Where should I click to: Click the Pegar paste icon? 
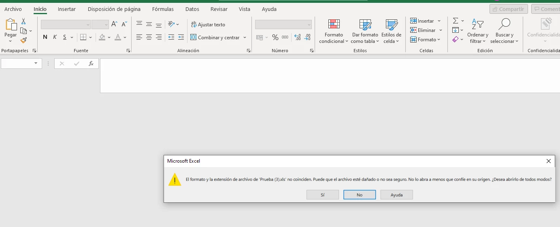click(11, 25)
